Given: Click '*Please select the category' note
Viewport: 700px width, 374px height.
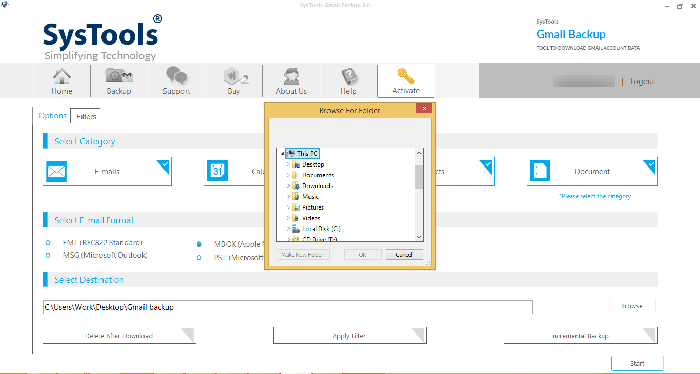Looking at the screenshot, I should coord(595,196).
